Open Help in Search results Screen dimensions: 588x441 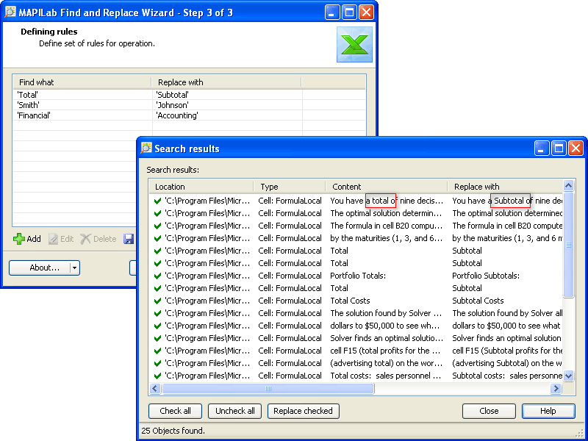coord(548,411)
